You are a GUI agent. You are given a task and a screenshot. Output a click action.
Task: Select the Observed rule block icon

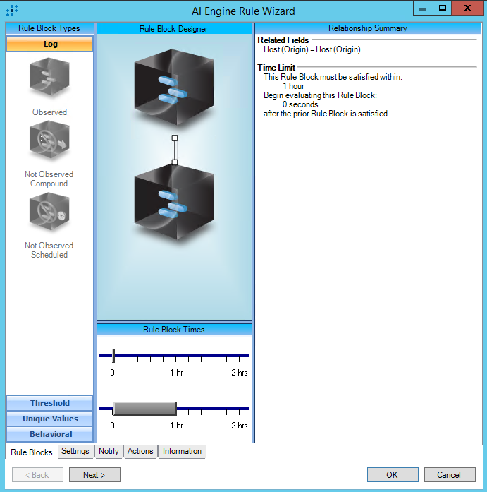(x=49, y=79)
